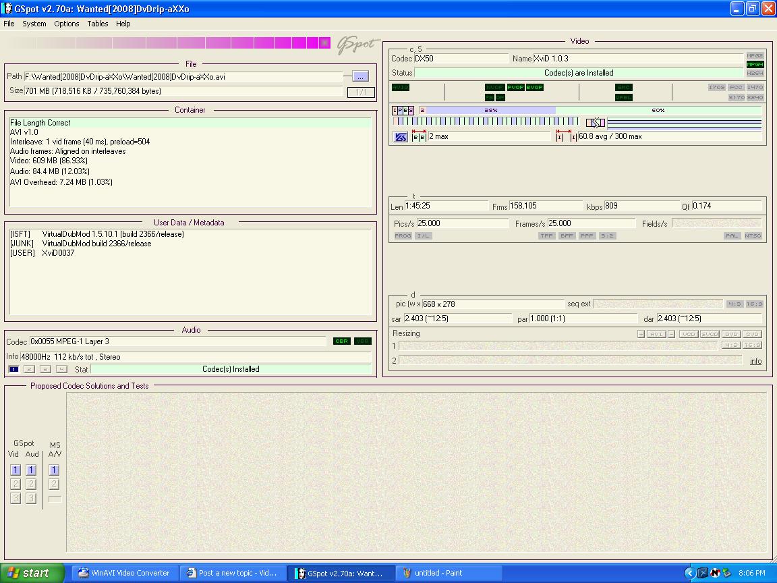
Task: Click the Resizing AVI button
Action: (x=656, y=334)
